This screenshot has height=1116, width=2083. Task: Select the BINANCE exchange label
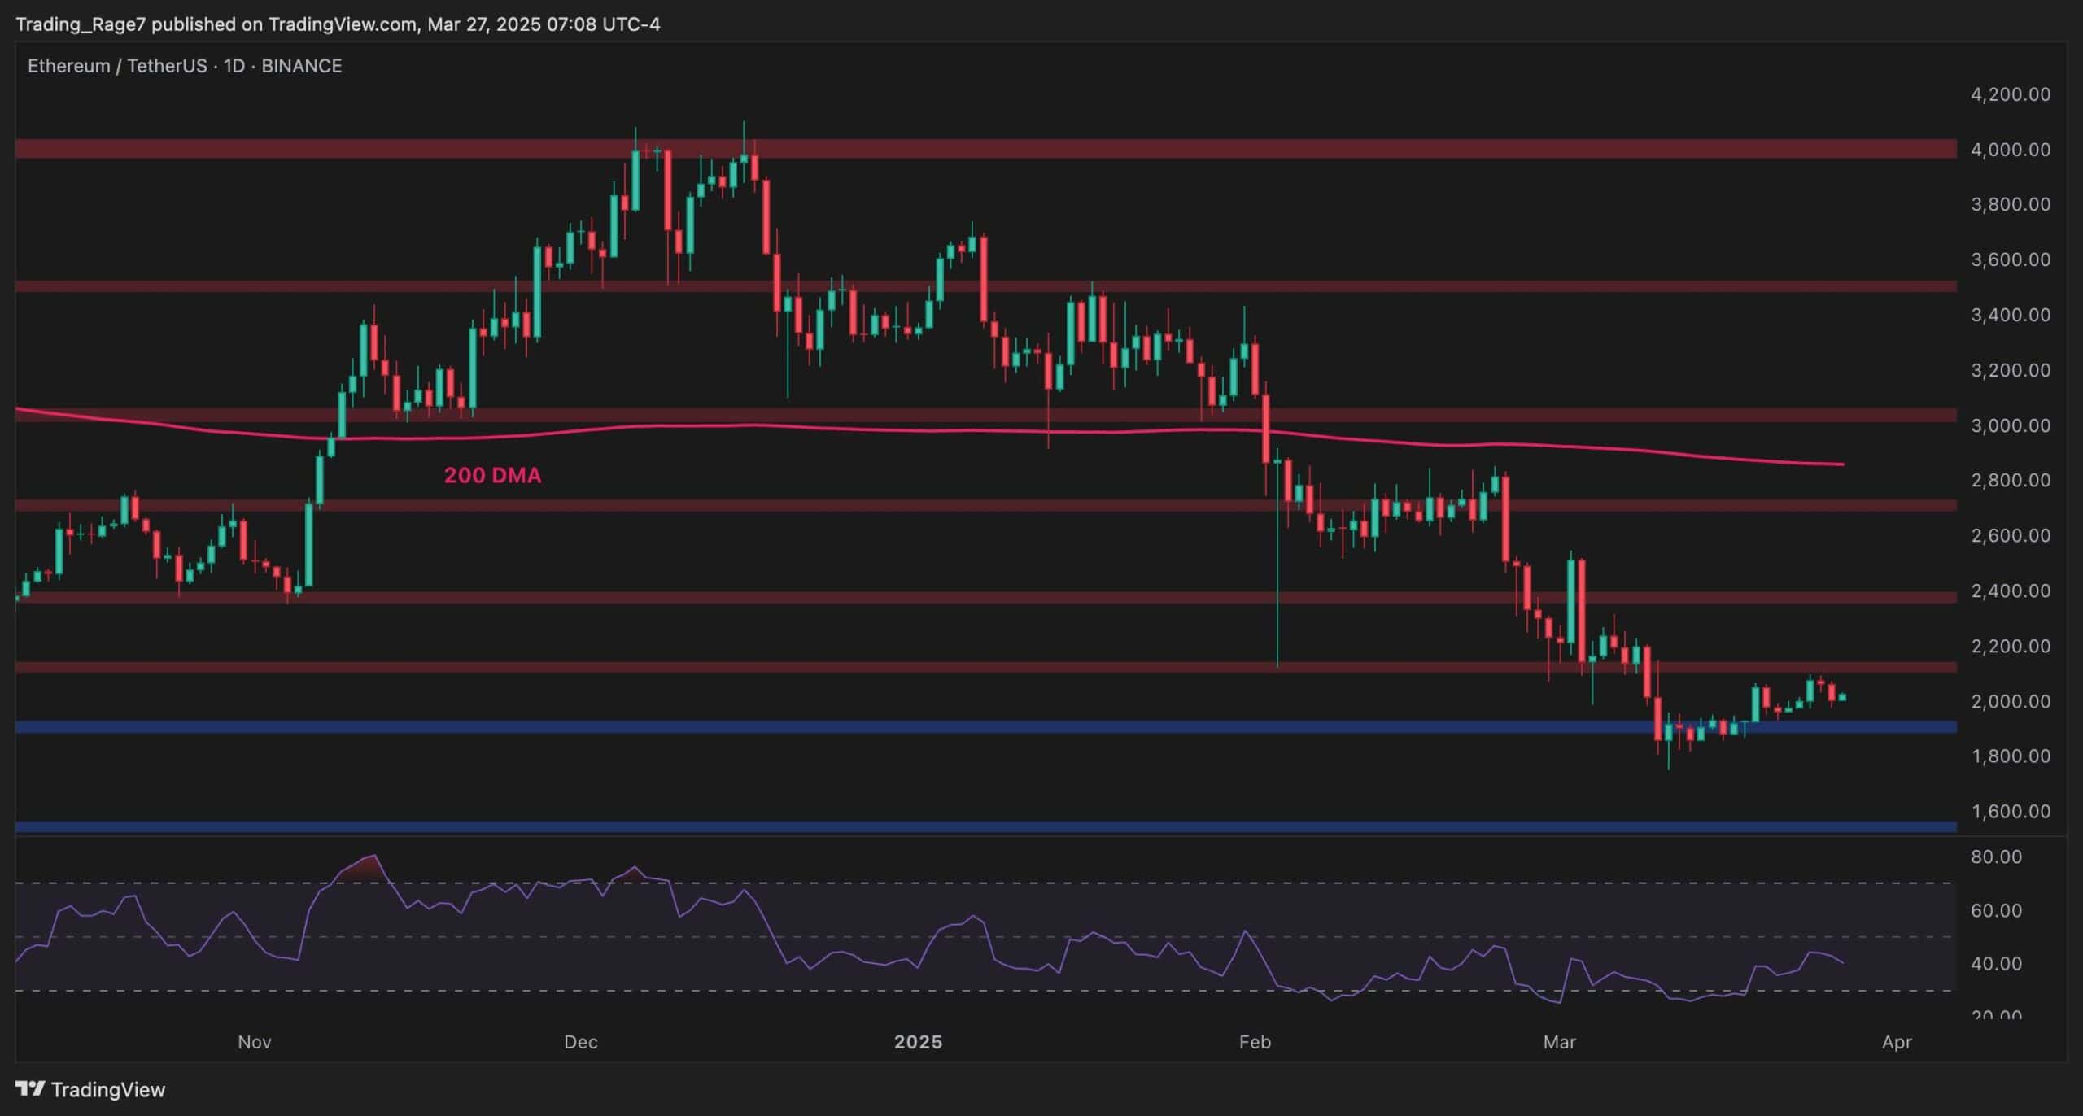click(x=301, y=66)
